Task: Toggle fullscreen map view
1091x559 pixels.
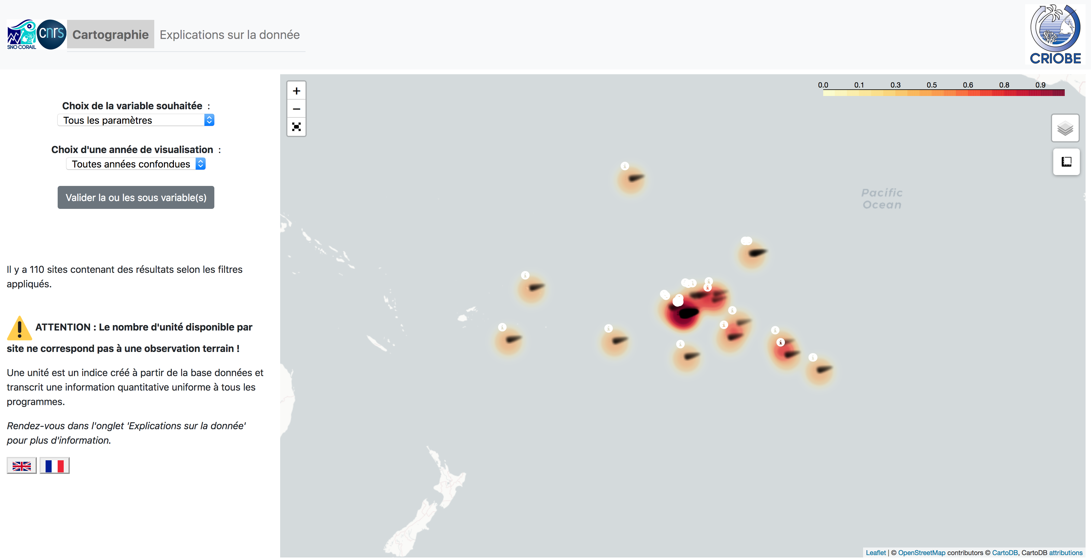Action: (296, 127)
